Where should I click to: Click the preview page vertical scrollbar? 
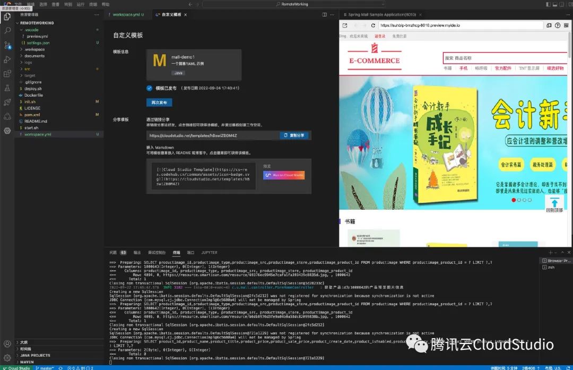[x=569, y=45]
